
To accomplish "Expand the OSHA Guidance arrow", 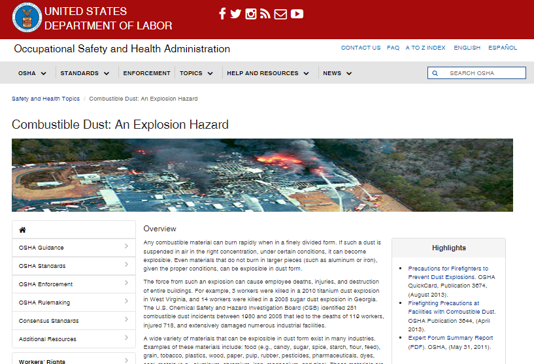I will [x=126, y=246].
